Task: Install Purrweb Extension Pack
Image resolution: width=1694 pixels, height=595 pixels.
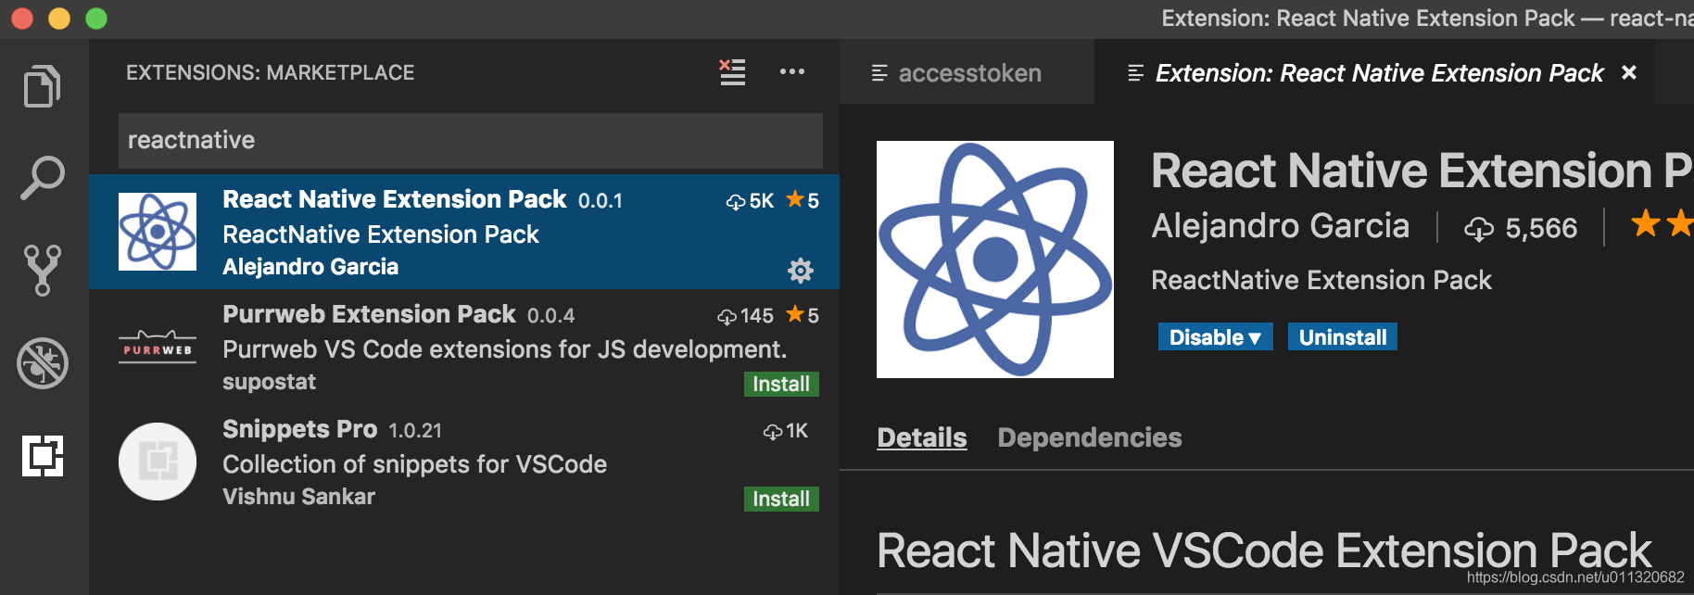Action: pyautogui.click(x=781, y=384)
